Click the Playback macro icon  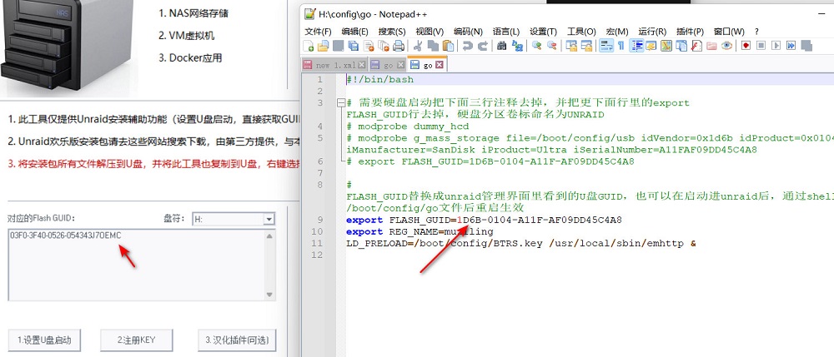(776, 46)
